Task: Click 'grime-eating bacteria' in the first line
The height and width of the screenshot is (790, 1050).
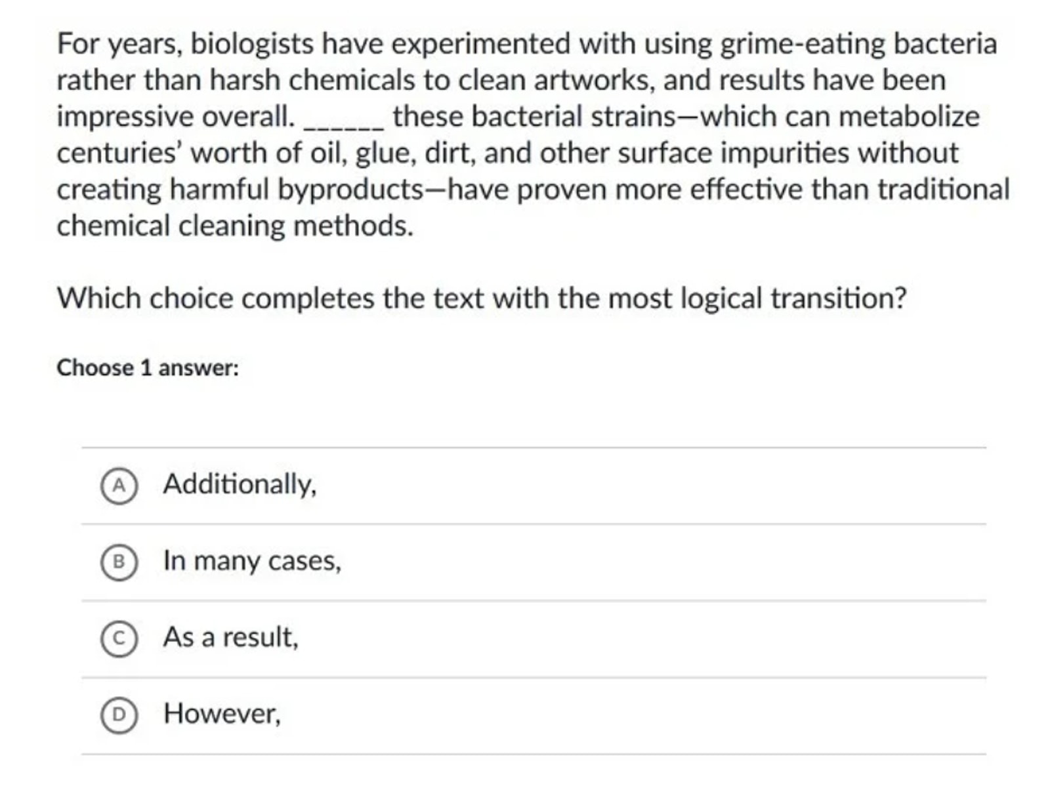Action: click(x=858, y=45)
